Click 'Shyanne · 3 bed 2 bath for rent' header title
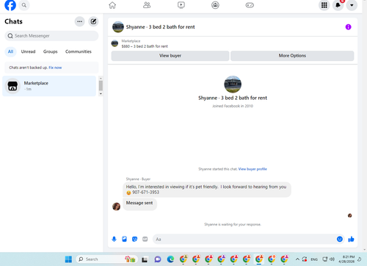Viewport: 367px width, 266px height. click(x=160, y=27)
